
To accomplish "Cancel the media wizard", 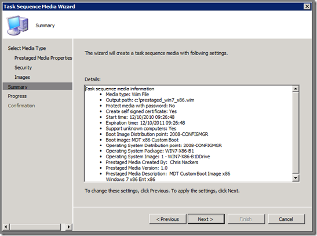I will (x=286, y=219).
